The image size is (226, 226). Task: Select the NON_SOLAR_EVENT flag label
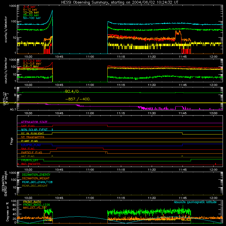(x=34, y=130)
